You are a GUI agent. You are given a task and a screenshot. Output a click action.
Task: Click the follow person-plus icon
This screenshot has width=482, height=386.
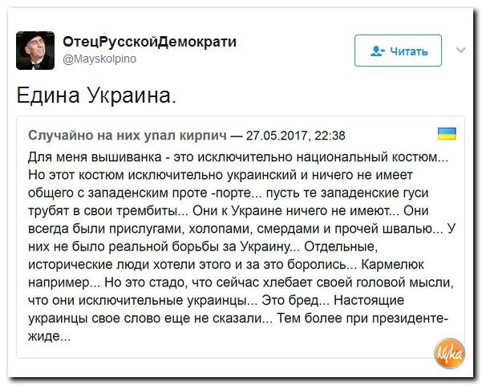(378, 51)
